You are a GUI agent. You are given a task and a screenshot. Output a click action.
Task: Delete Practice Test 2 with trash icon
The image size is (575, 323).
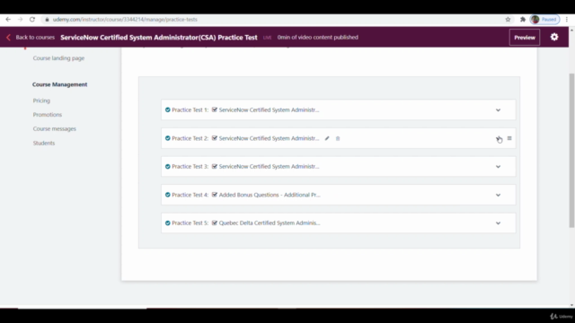click(x=338, y=138)
